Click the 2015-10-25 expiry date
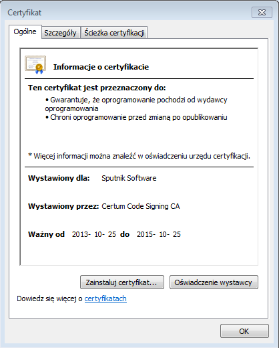279x348 pixels. click(x=159, y=234)
